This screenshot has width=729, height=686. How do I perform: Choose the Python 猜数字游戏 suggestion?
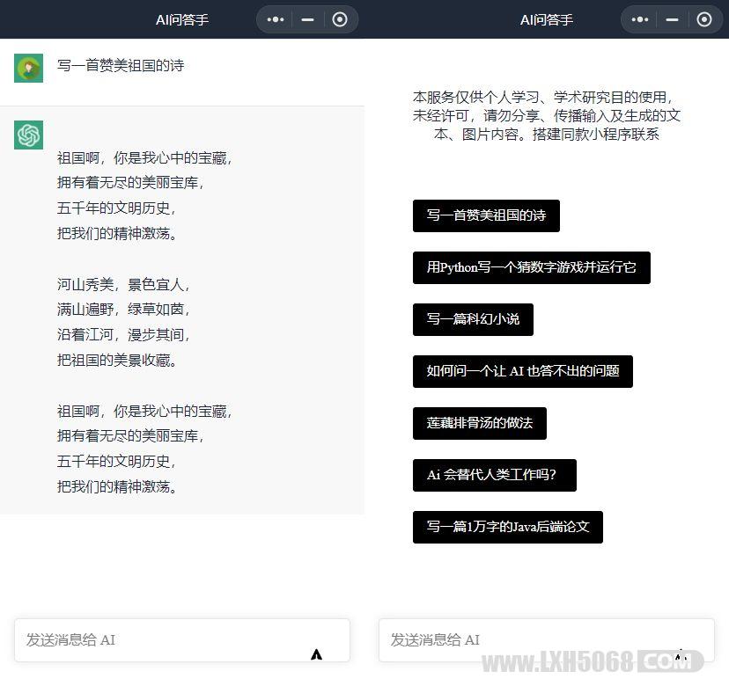tap(532, 267)
